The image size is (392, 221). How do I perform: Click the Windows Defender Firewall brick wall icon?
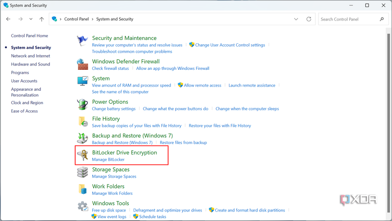click(82, 64)
